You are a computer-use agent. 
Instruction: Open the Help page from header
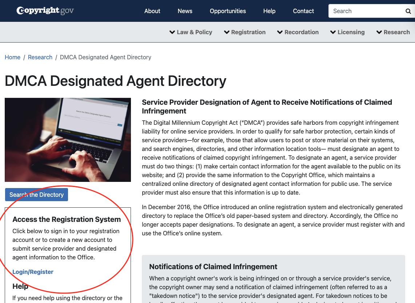point(269,11)
